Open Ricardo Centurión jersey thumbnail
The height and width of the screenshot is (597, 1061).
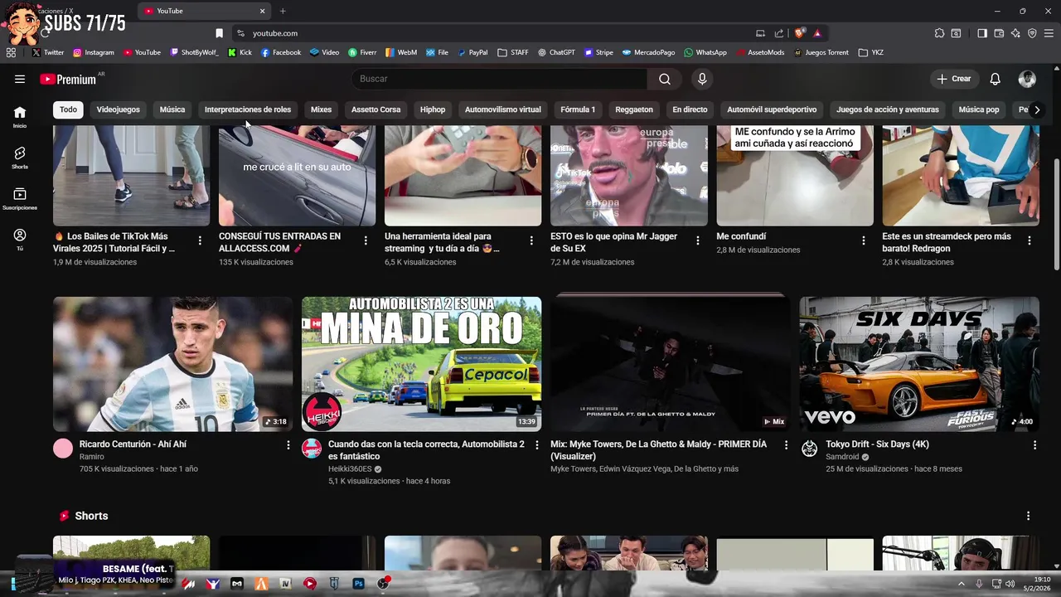[172, 364]
